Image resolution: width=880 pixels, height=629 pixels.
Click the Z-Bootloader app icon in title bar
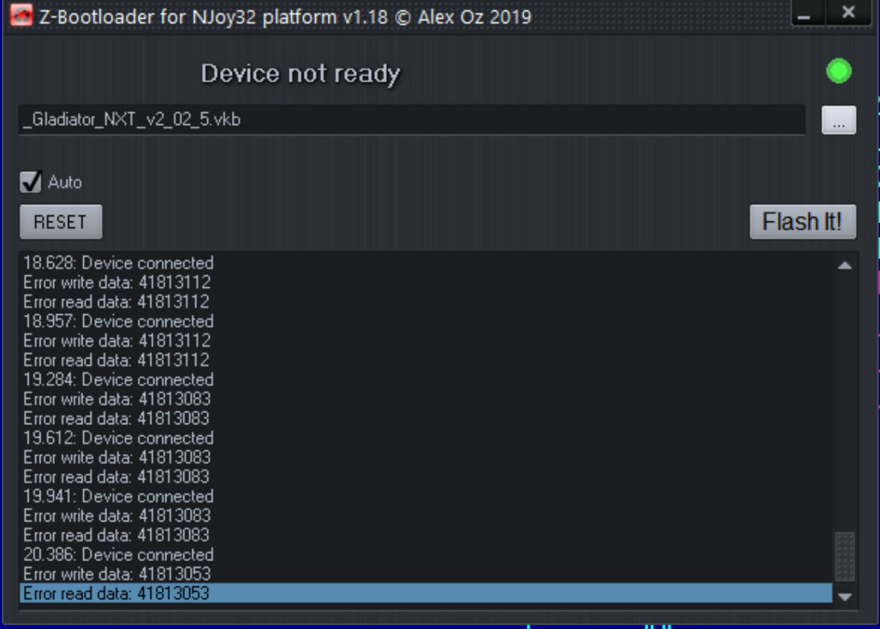[20, 15]
